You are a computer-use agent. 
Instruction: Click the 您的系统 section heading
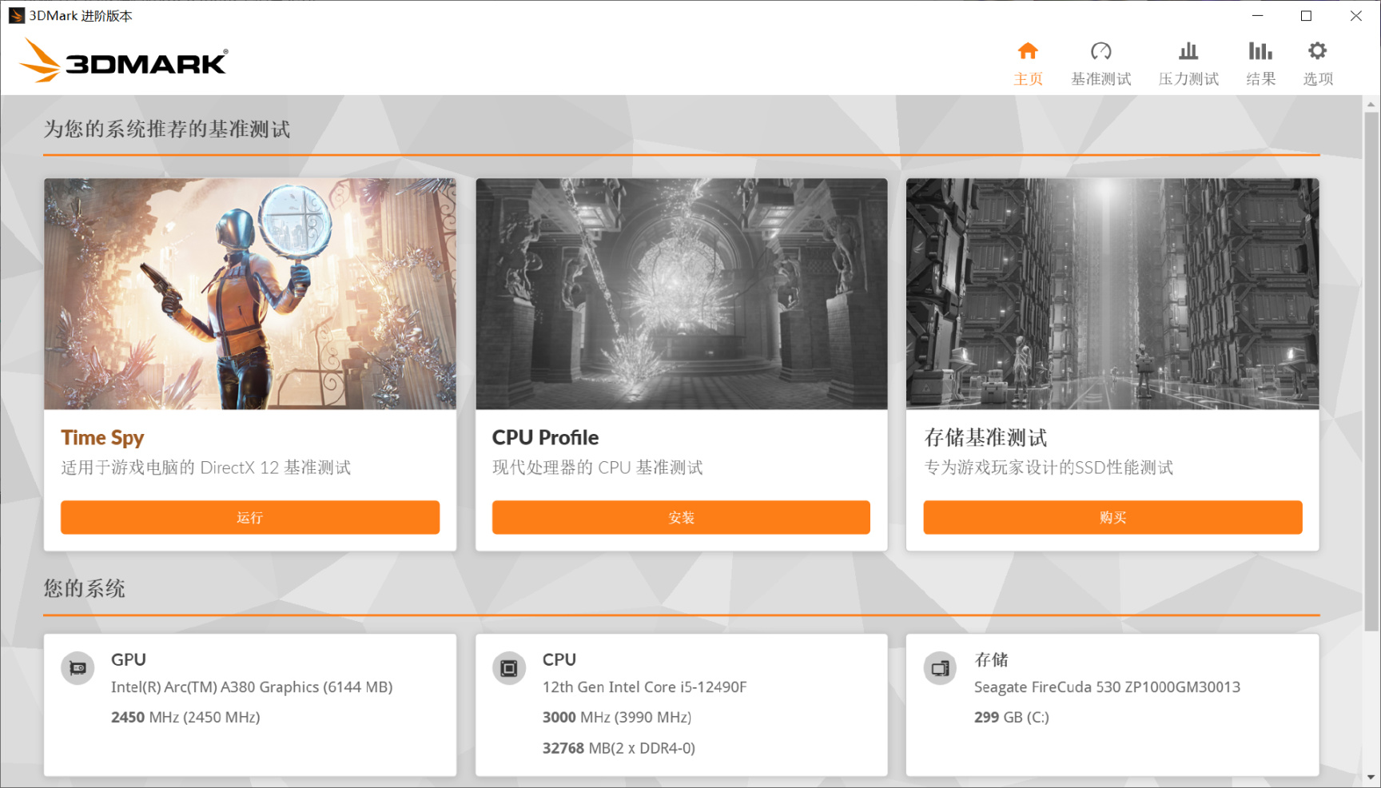tap(84, 589)
